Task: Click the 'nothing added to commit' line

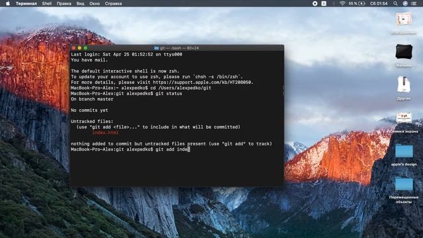Action: coord(172,144)
